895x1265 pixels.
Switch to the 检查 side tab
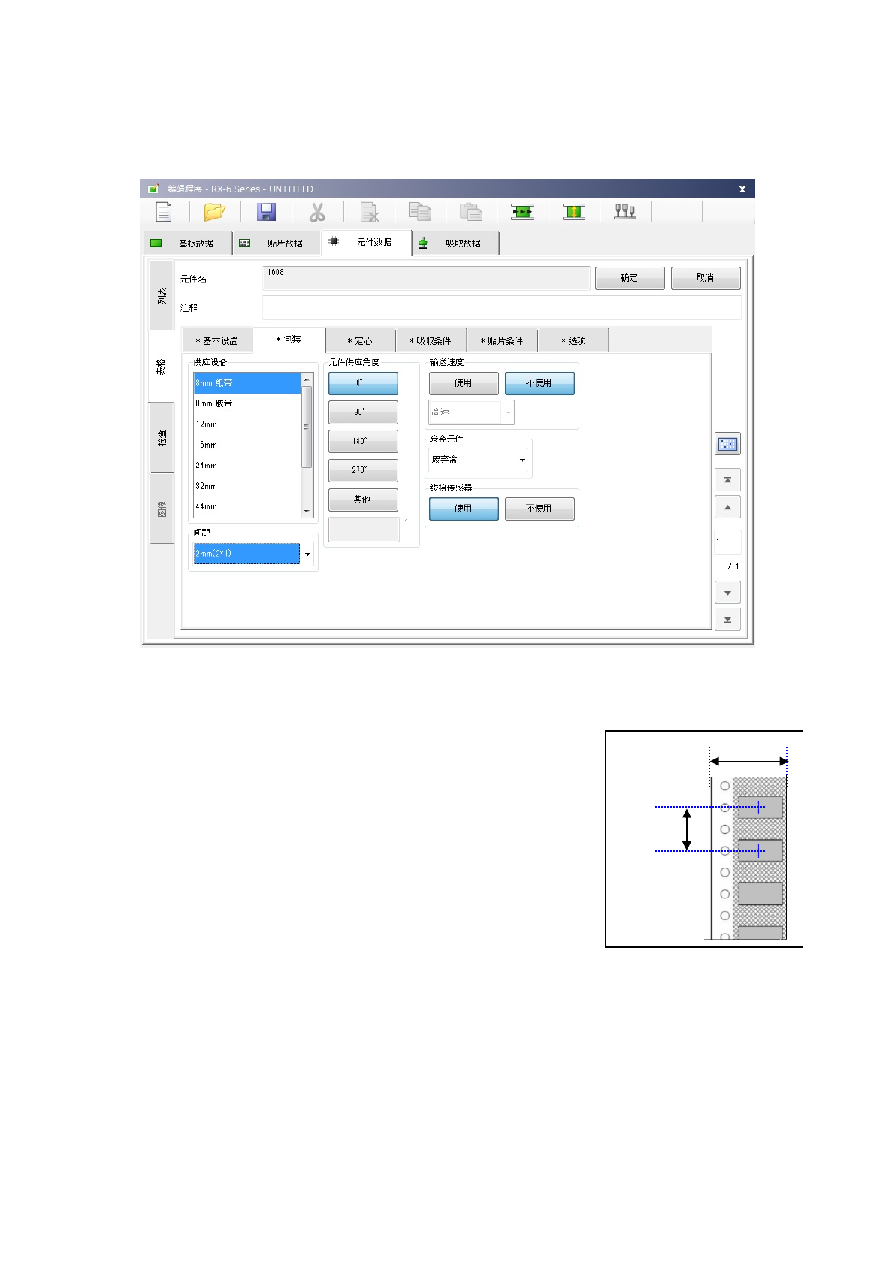(x=162, y=438)
